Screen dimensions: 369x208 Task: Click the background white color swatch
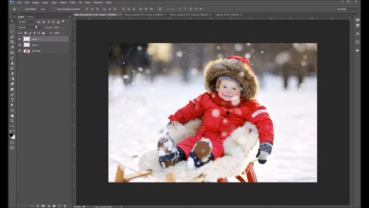coord(14,138)
